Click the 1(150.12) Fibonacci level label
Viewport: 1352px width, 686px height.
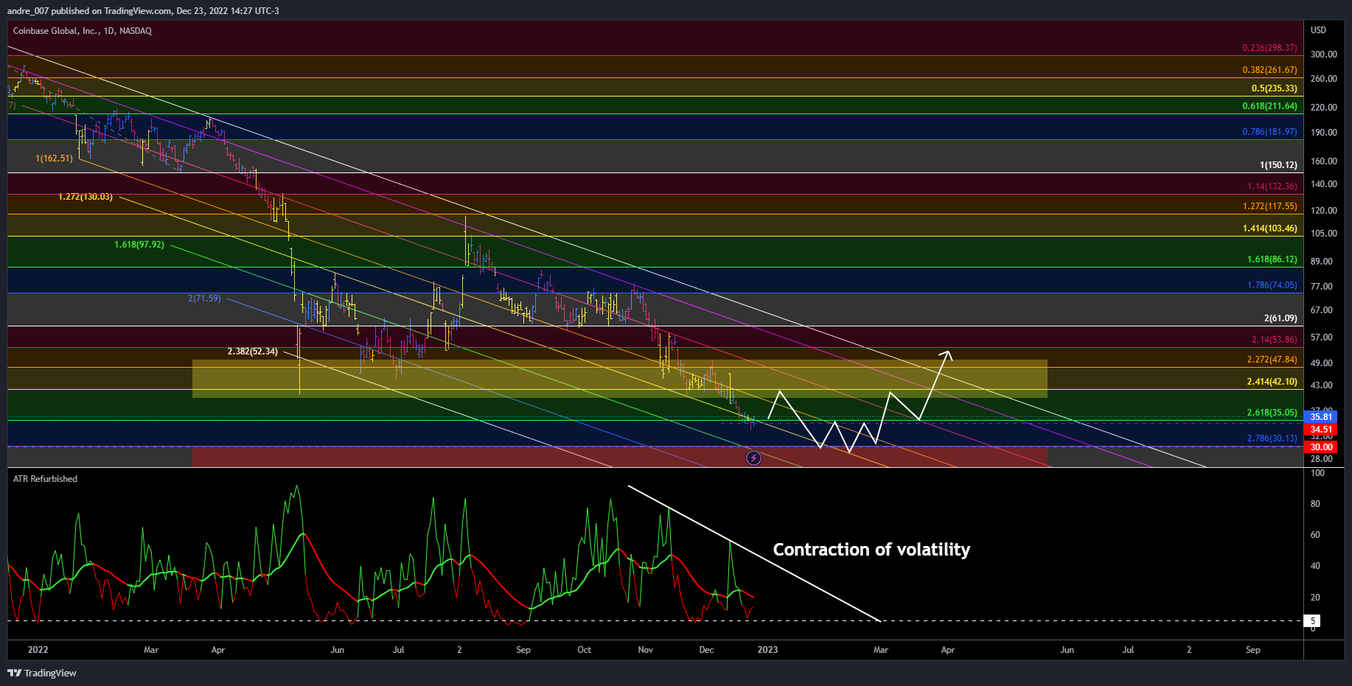pos(1278,165)
